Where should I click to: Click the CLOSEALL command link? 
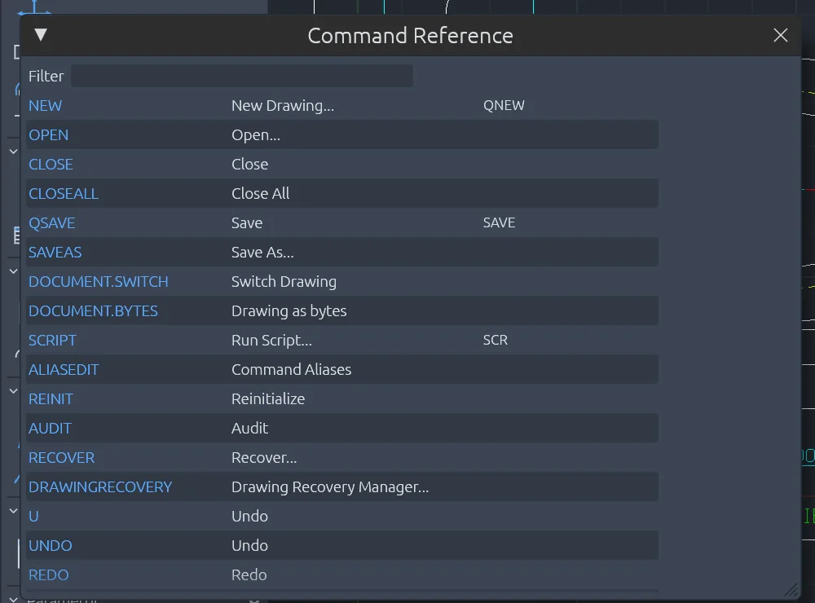[x=64, y=193]
